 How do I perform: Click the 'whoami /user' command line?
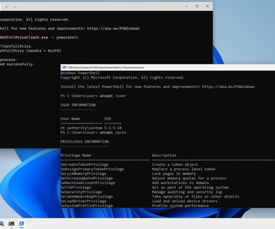pos(93,96)
